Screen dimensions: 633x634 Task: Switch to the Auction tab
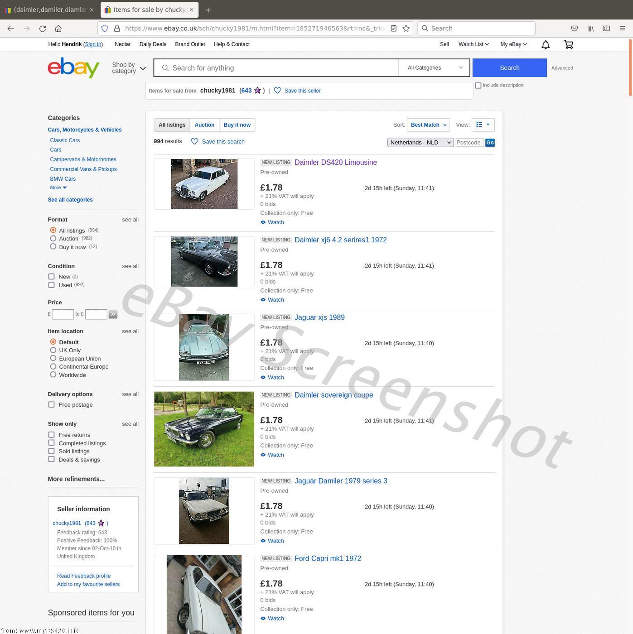(x=204, y=125)
